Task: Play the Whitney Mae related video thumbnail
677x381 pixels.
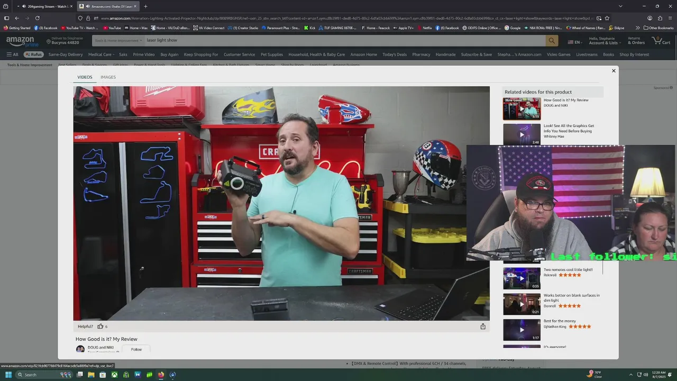Action: pyautogui.click(x=522, y=134)
